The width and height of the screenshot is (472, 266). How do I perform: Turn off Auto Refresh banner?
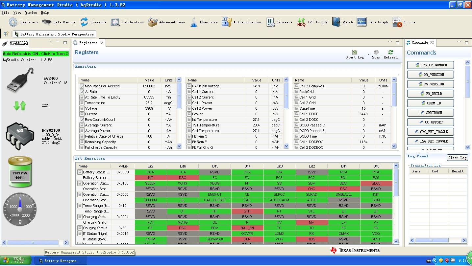pyautogui.click(x=36, y=54)
